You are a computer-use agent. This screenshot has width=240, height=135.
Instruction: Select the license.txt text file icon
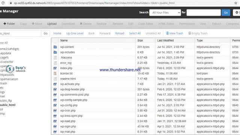(55, 73)
